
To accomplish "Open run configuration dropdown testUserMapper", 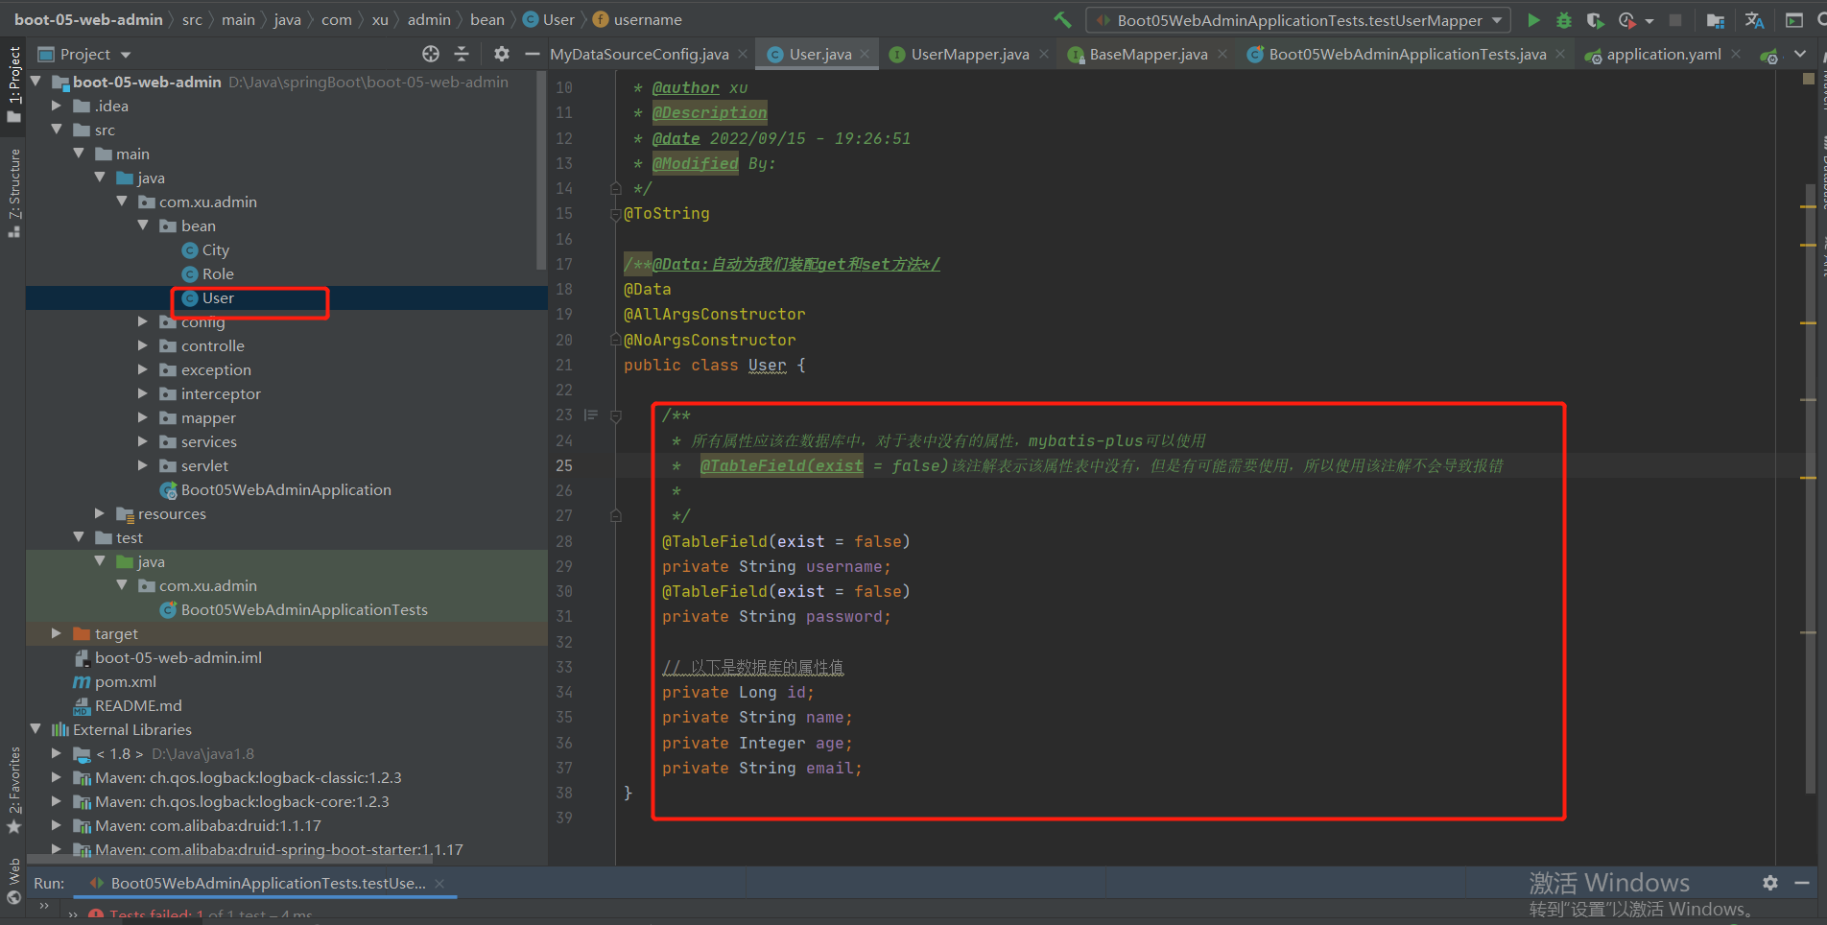I will 1297,20.
